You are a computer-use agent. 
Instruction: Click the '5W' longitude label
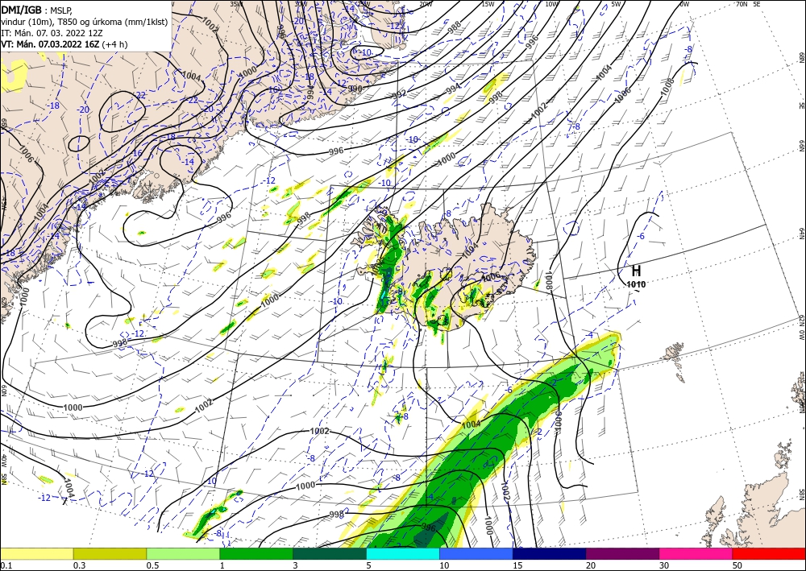(x=617, y=4)
